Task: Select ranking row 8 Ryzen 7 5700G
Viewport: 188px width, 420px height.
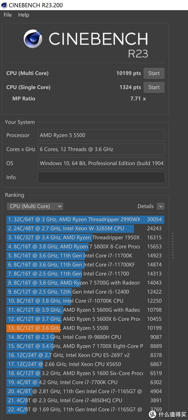Action: 85,283
